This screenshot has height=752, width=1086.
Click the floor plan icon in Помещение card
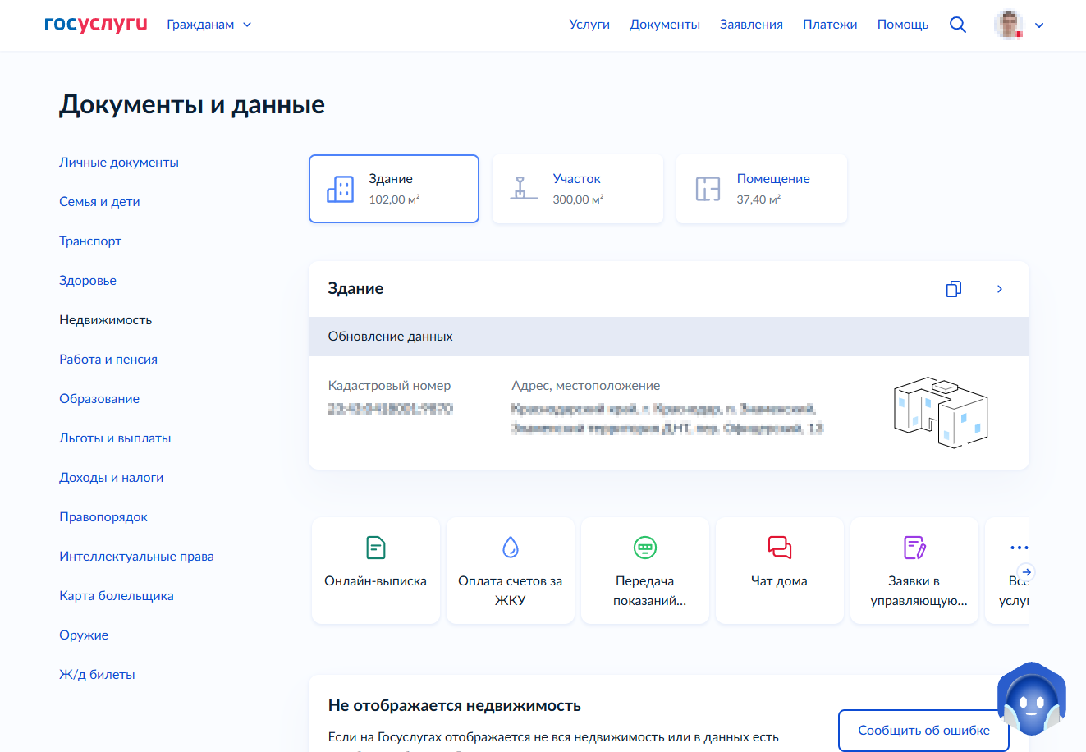tap(708, 189)
